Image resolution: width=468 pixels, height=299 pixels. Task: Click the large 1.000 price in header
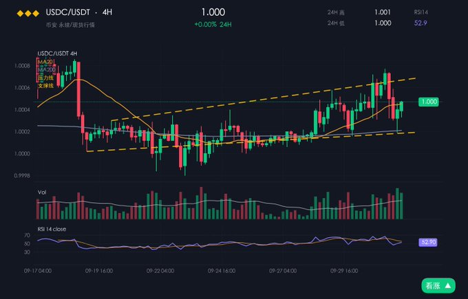[213, 12]
